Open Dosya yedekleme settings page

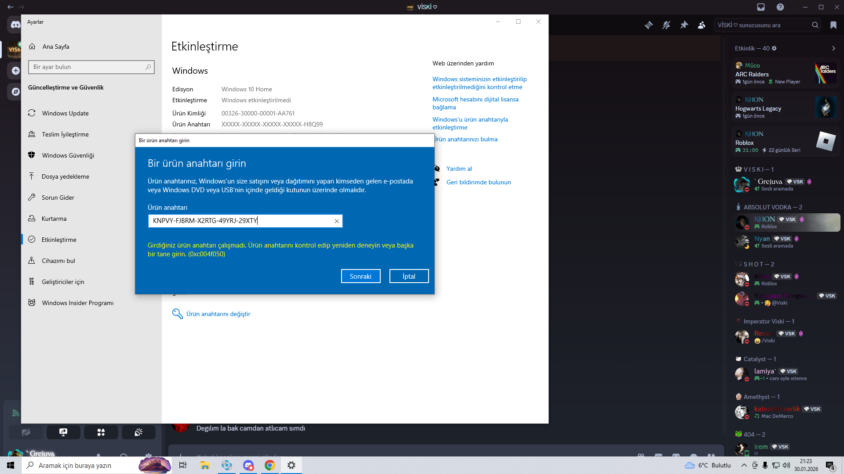[91, 176]
